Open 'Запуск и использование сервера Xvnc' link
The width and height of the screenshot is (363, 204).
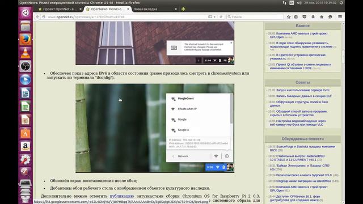(303, 90)
